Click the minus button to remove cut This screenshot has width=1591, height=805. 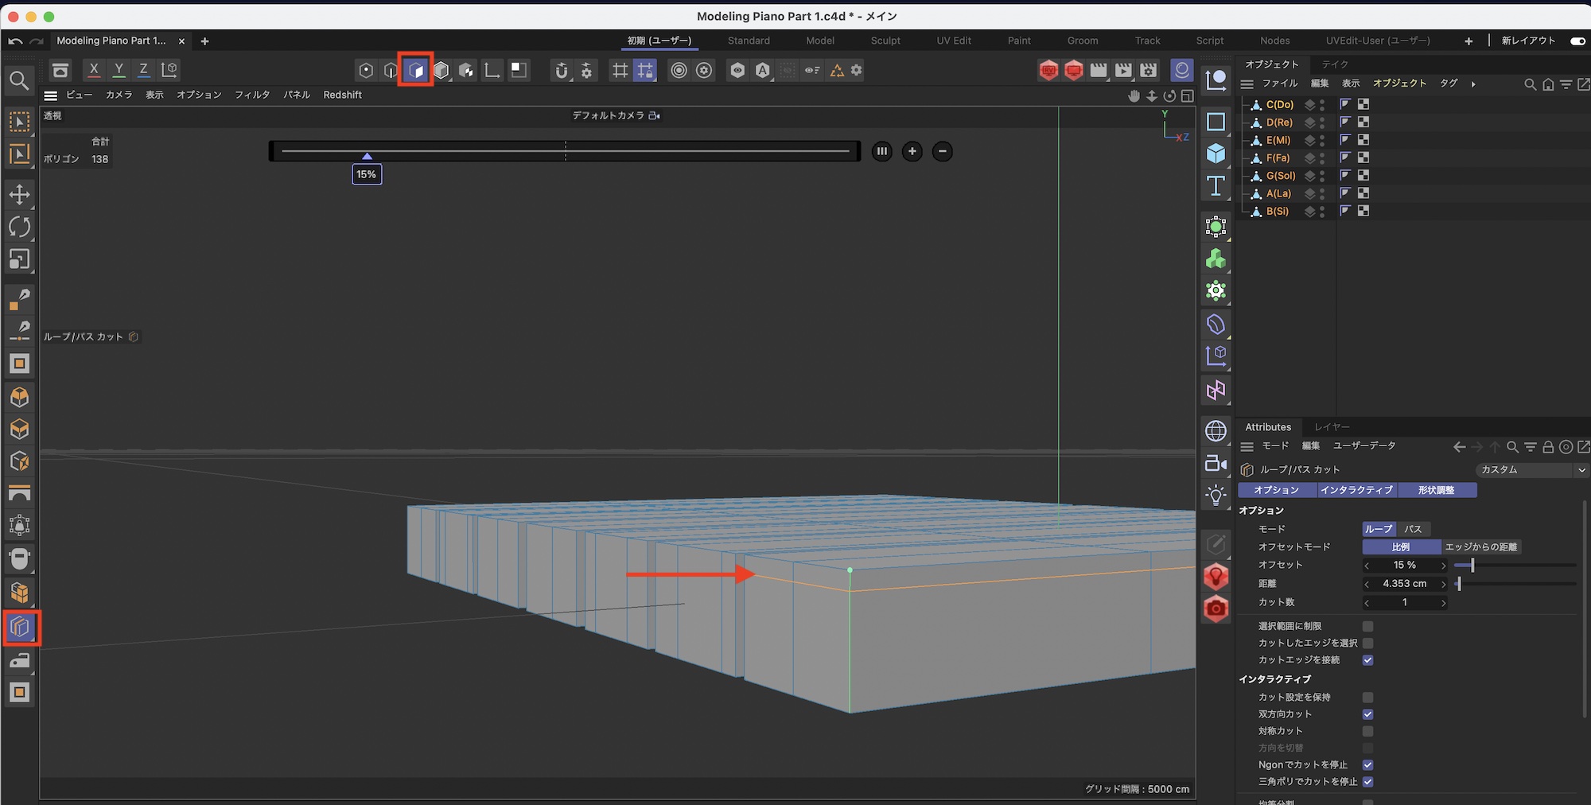coord(942,151)
